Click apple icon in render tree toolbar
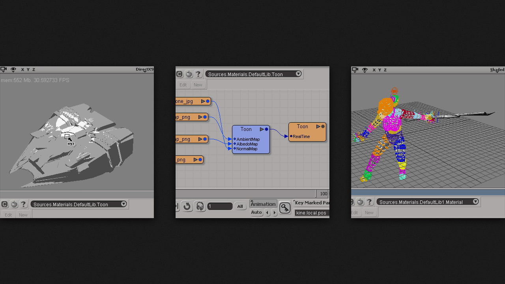Image resolution: width=505 pixels, height=284 pixels. click(189, 74)
